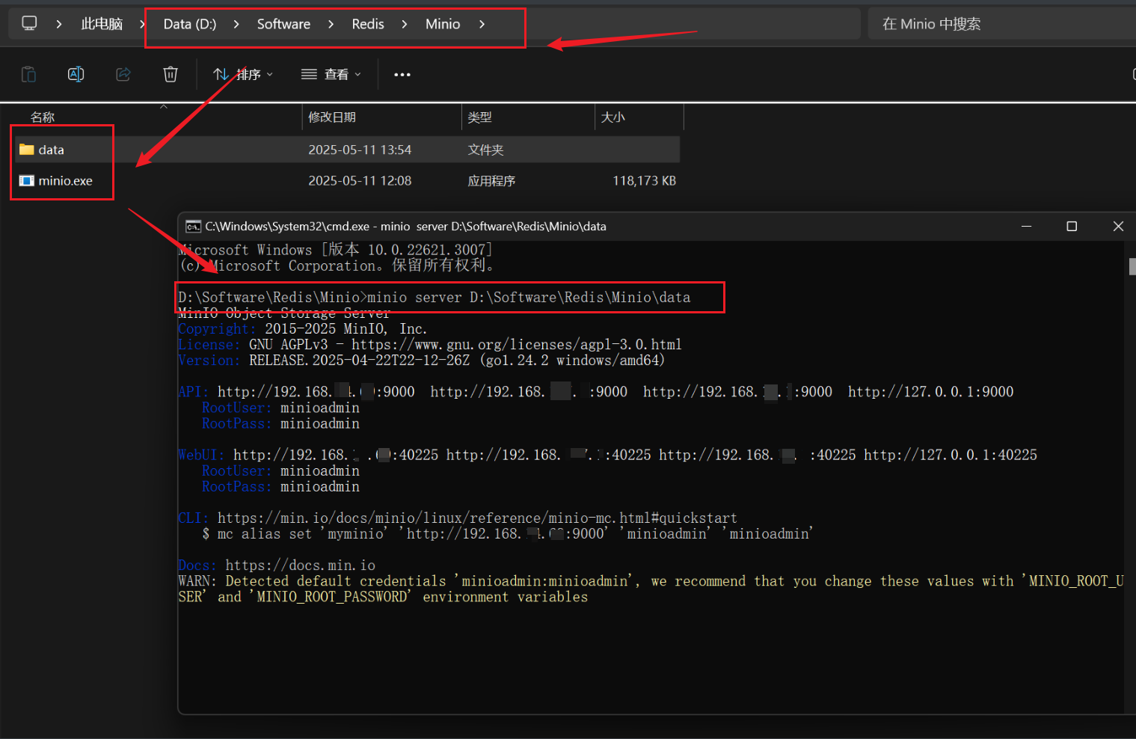Open the three-dots more options menu
The image size is (1136, 739).
pyautogui.click(x=402, y=75)
